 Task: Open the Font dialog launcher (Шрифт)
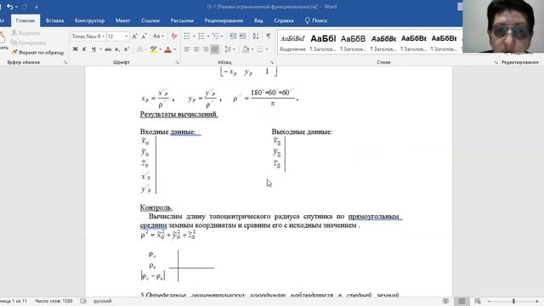[178, 62]
